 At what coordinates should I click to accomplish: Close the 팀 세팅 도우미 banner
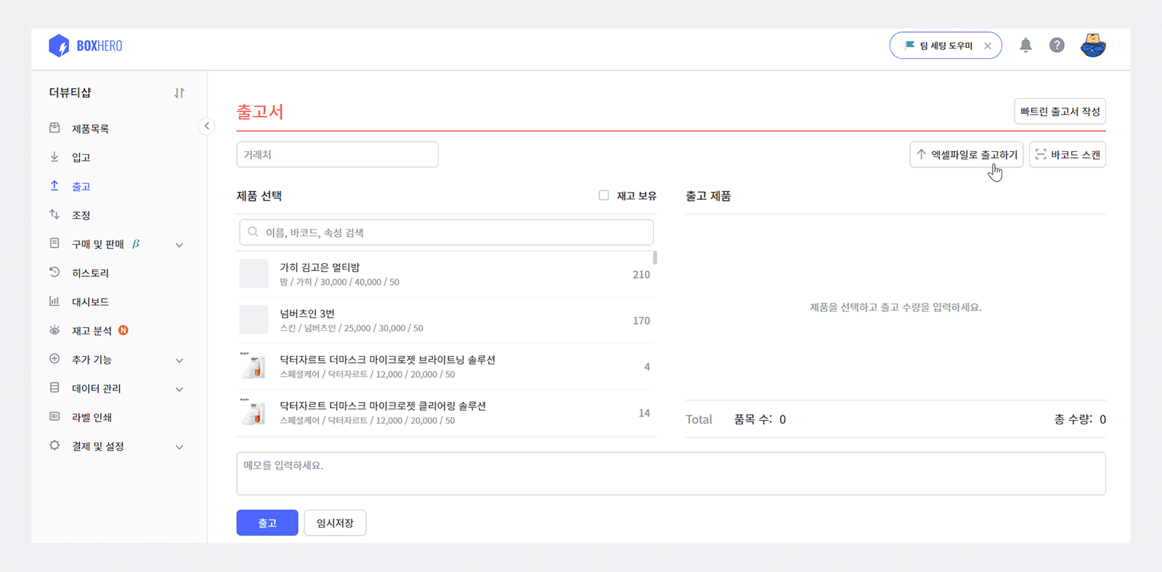988,46
